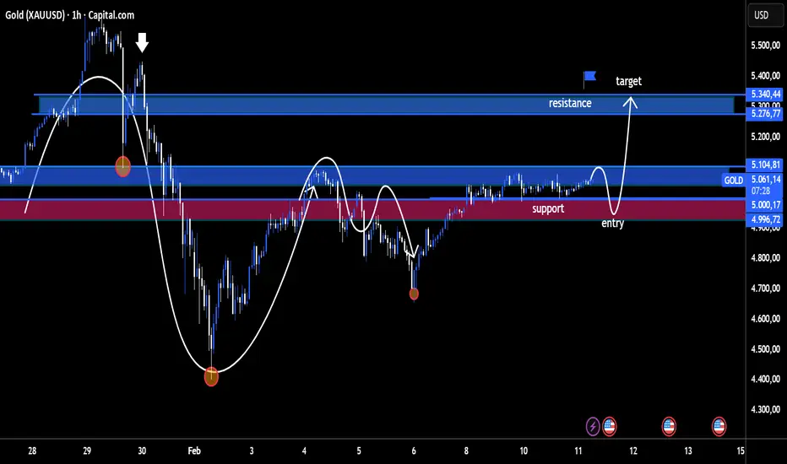Select the 'resistance' text label

click(x=570, y=103)
